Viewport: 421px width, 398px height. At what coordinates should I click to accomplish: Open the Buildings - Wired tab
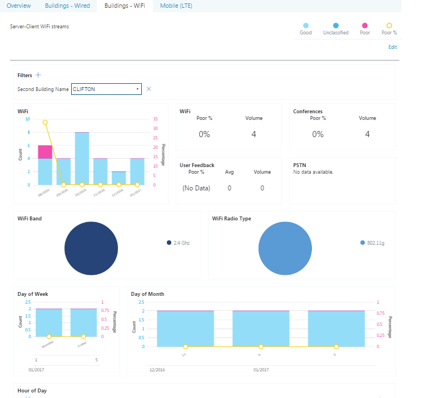67,5
